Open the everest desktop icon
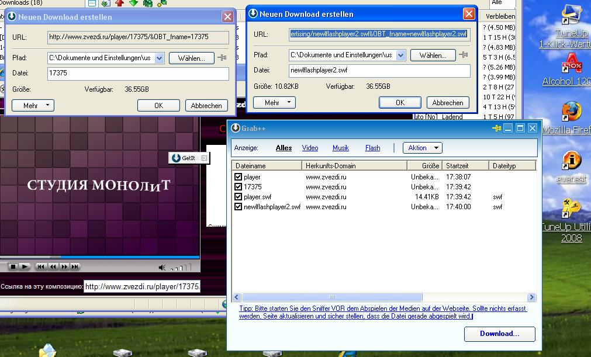Screen dimensions: 591x357 tap(571, 160)
